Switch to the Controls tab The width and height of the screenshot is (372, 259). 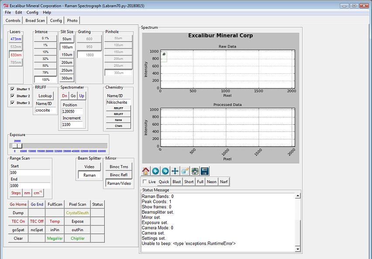pyautogui.click(x=13, y=20)
